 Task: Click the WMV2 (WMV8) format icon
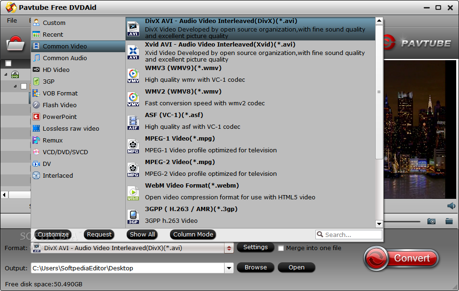coord(133,99)
